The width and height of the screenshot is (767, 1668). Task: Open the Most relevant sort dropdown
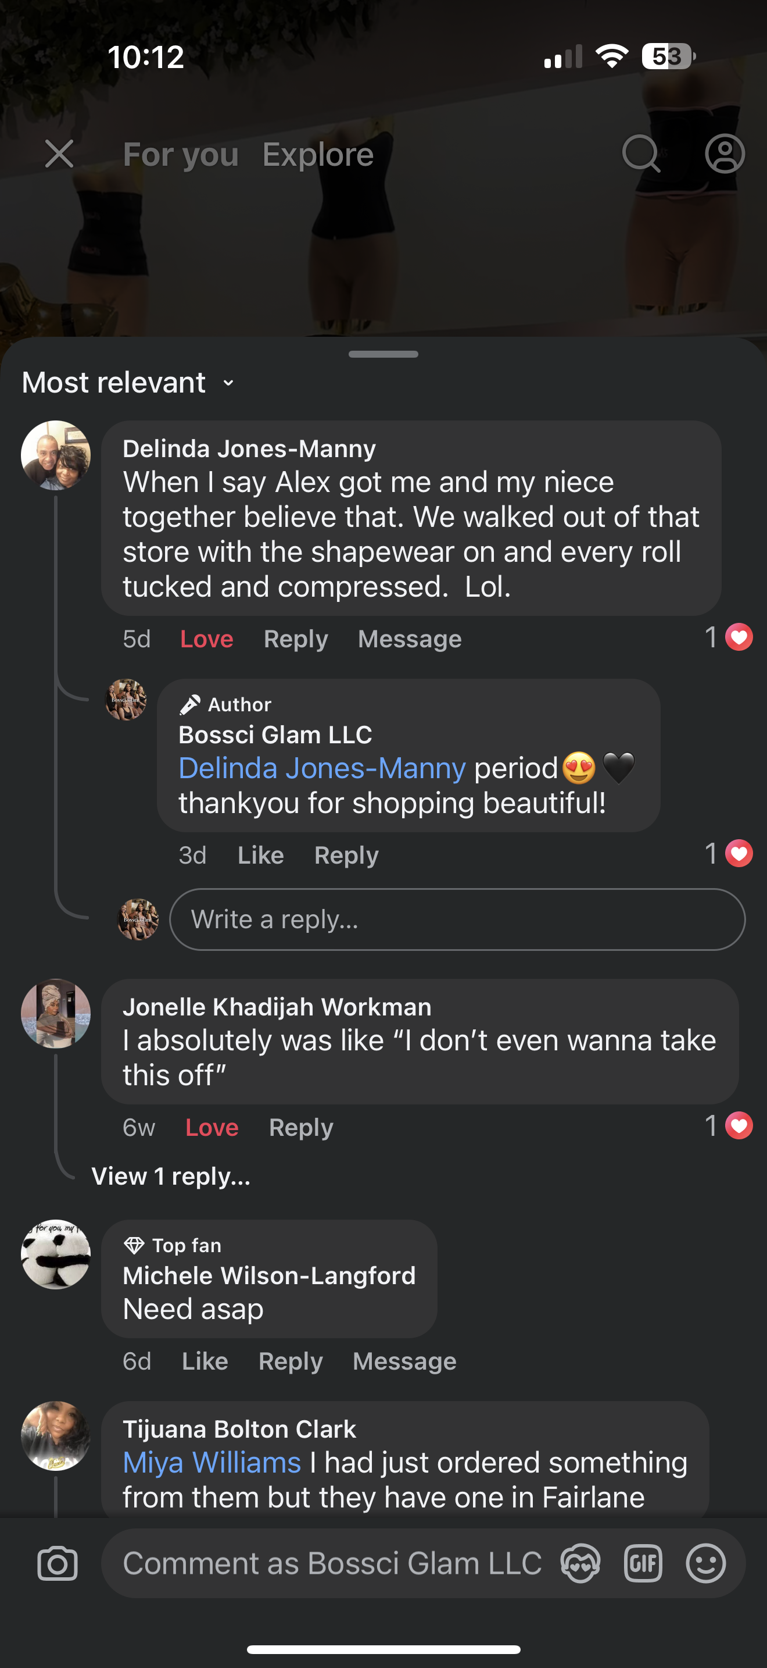click(x=128, y=383)
